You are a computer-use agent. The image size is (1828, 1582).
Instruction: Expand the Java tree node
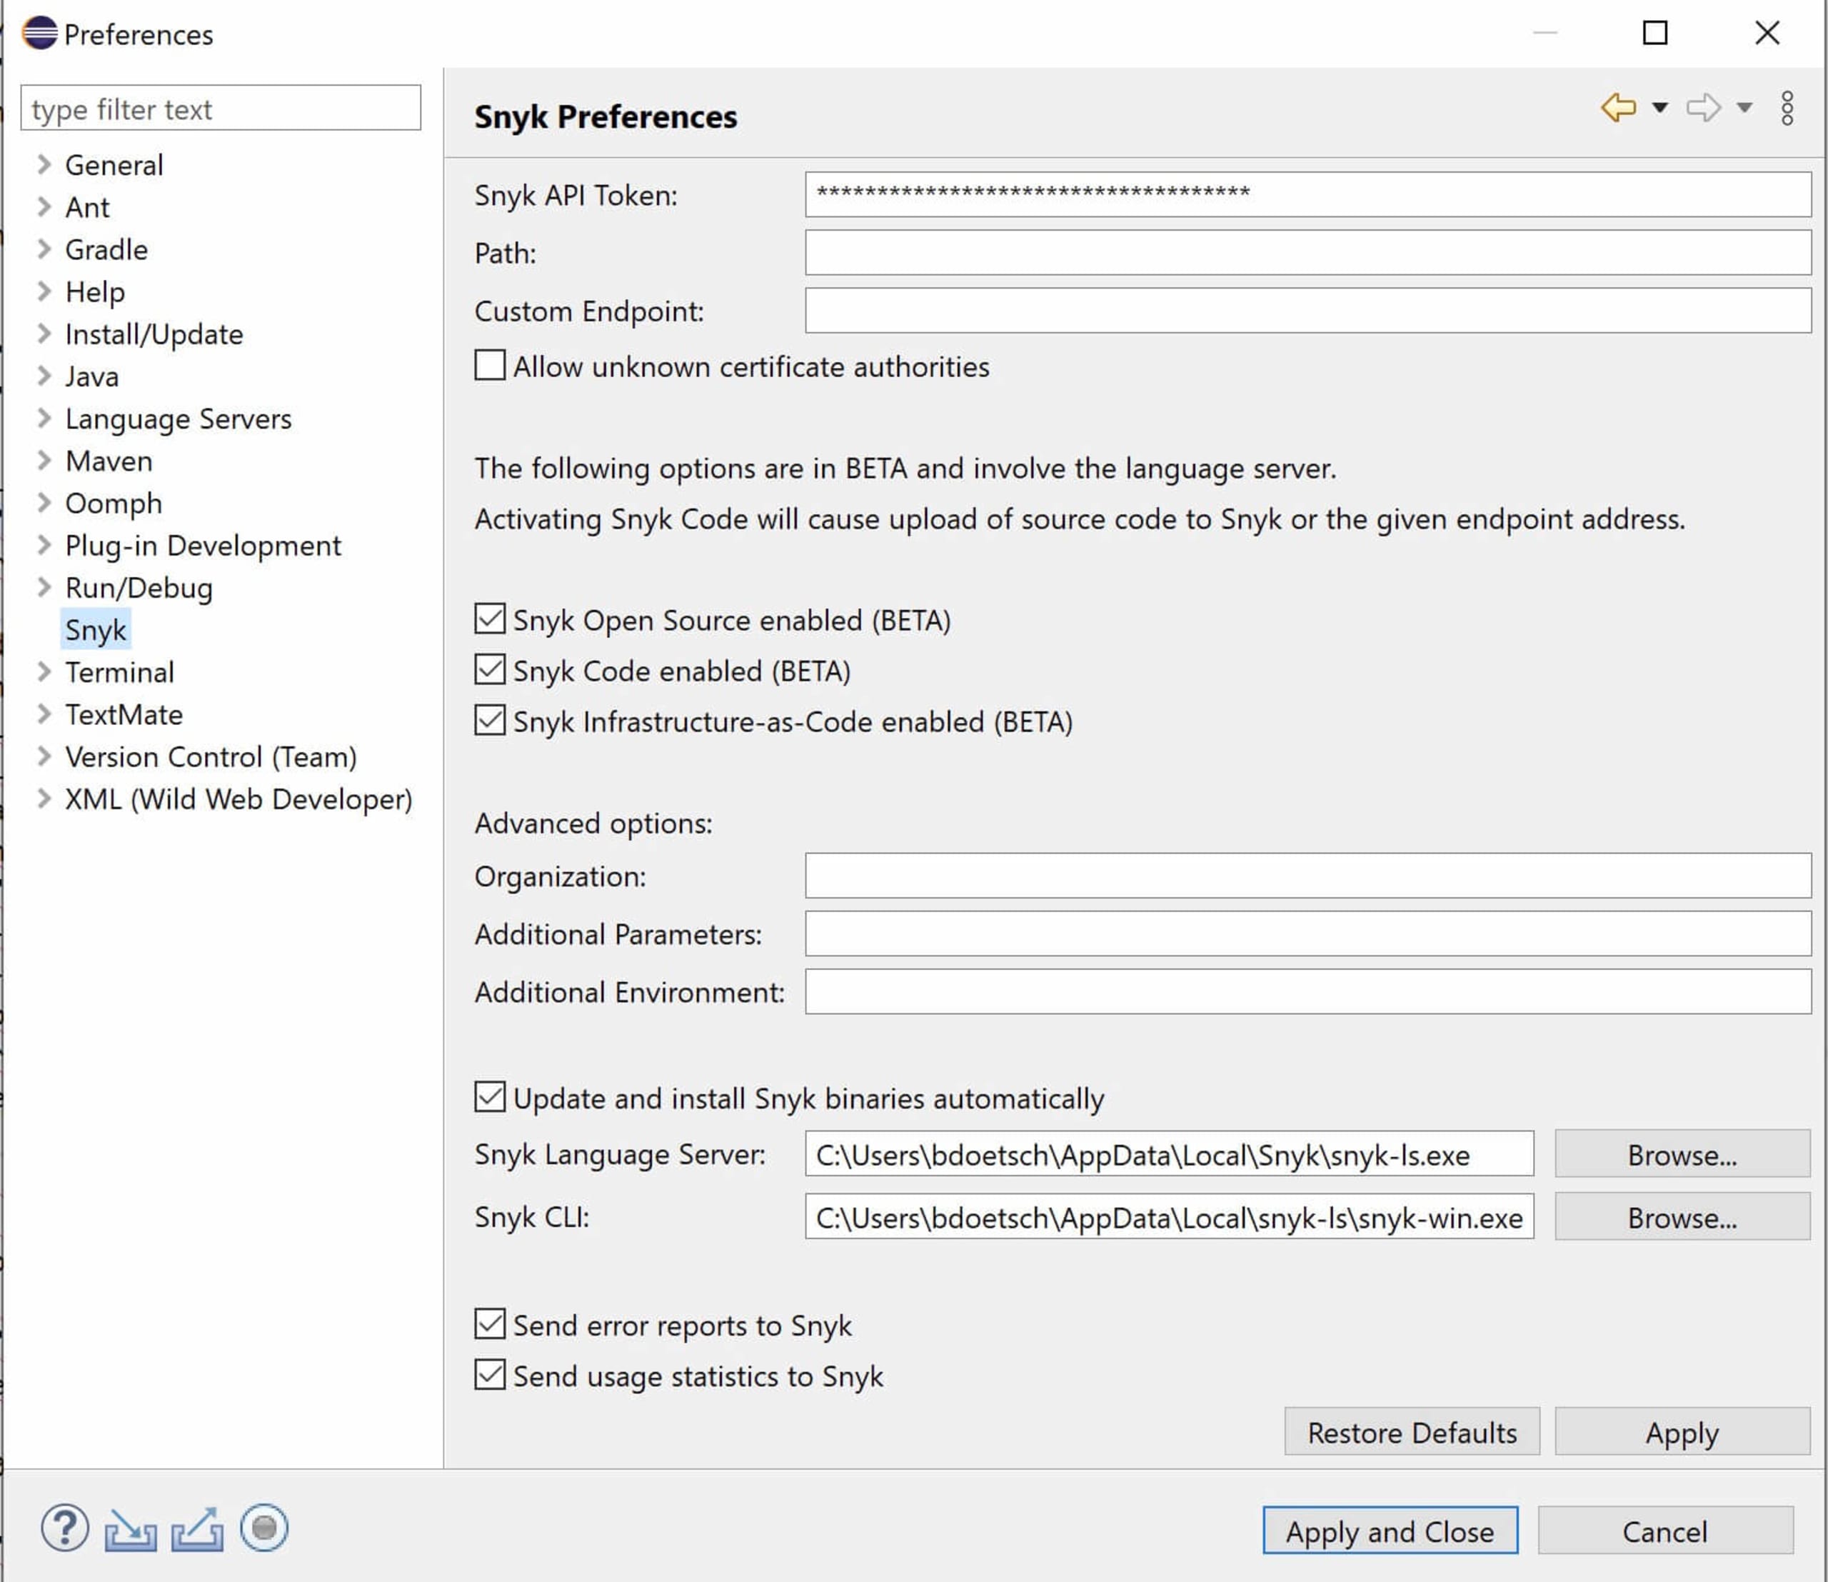(x=44, y=375)
